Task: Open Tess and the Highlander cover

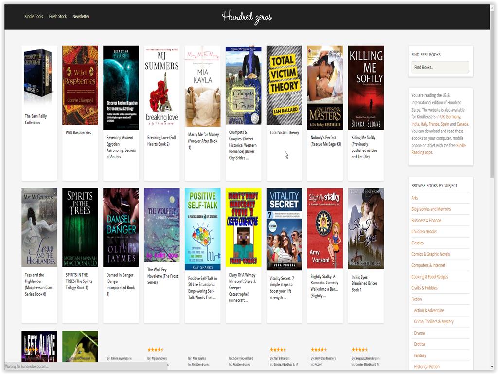Action: [x=39, y=228]
